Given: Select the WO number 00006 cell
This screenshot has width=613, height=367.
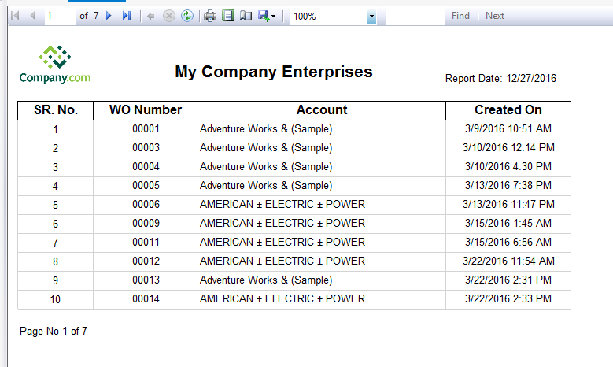Looking at the screenshot, I should (146, 205).
